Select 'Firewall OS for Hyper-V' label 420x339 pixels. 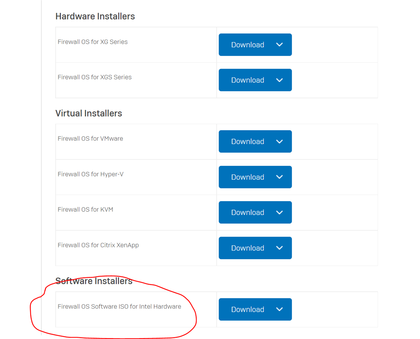[x=91, y=174]
